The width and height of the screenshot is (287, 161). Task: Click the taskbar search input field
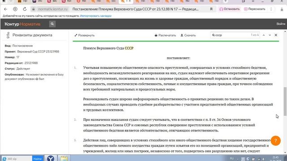point(17,159)
